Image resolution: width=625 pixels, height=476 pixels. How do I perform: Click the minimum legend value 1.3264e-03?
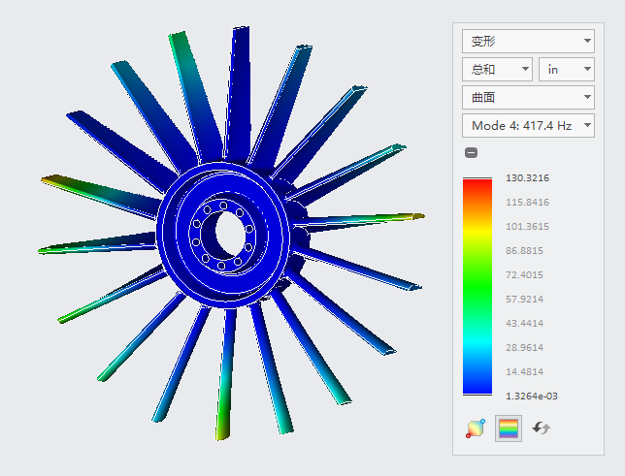tap(531, 396)
